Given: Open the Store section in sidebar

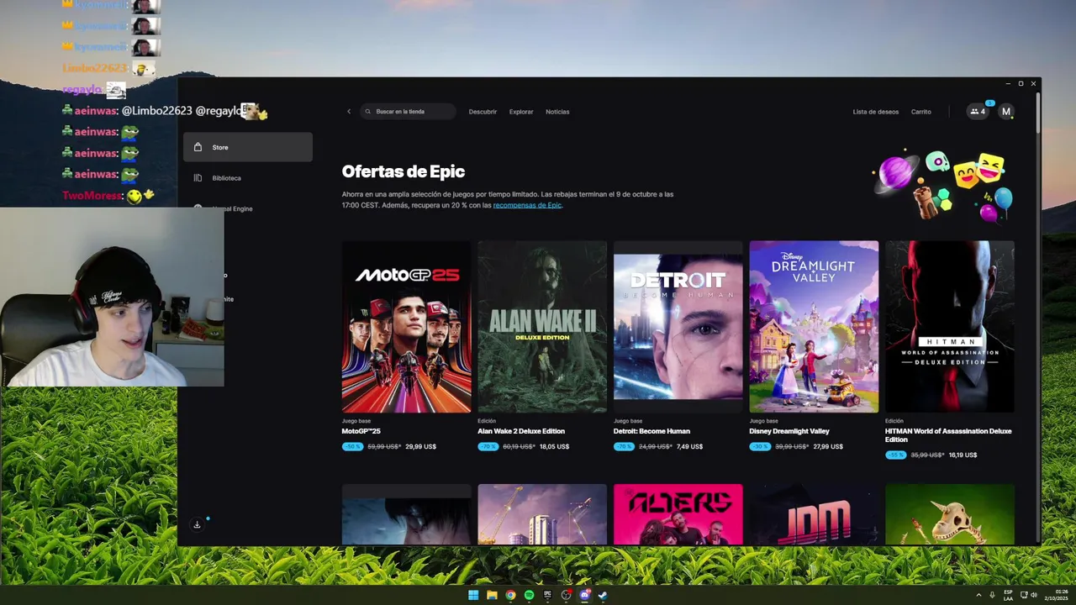Looking at the screenshot, I should [248, 147].
